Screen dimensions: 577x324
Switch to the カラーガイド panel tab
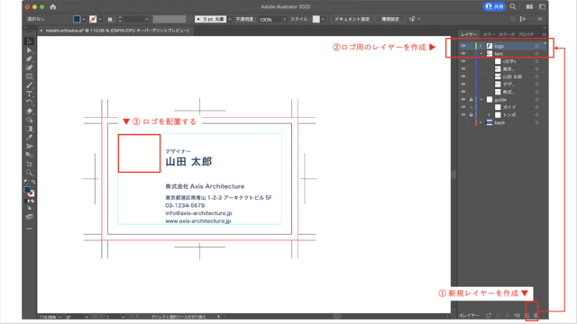tap(507, 34)
